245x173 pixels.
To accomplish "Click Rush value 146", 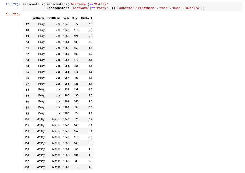I will [x=76, y=125].
